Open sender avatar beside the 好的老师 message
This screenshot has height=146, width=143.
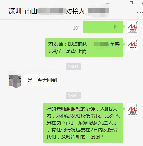tap(133, 109)
